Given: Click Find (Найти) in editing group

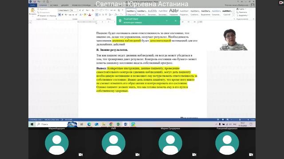Looking at the screenshot, I should [241, 9].
